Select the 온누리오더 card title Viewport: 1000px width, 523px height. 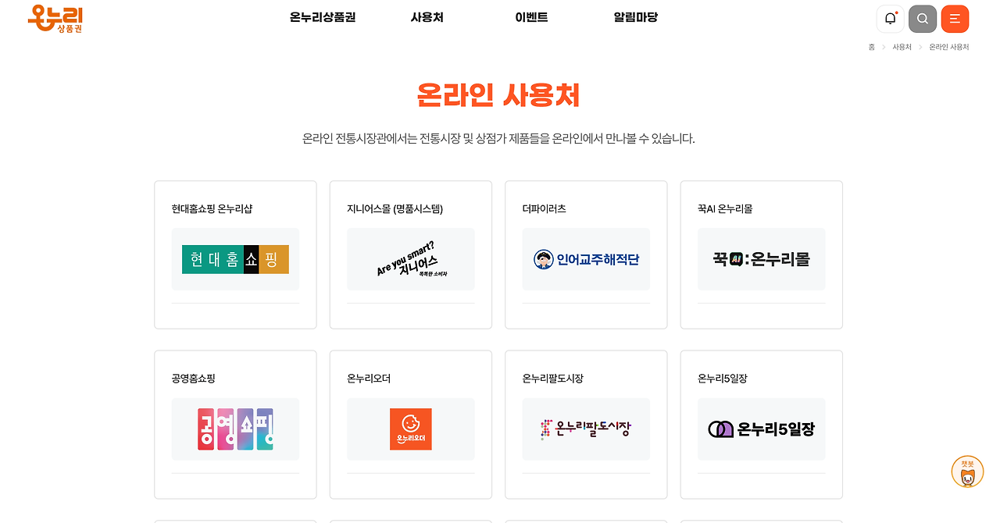pyautogui.click(x=369, y=379)
